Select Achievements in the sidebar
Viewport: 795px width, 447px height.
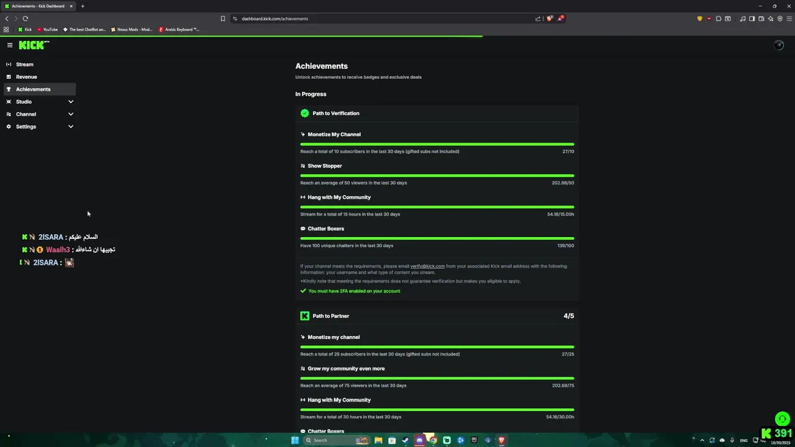(x=40, y=89)
